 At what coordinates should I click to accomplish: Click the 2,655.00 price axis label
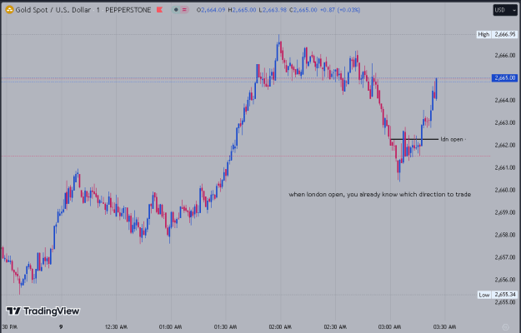click(505, 302)
